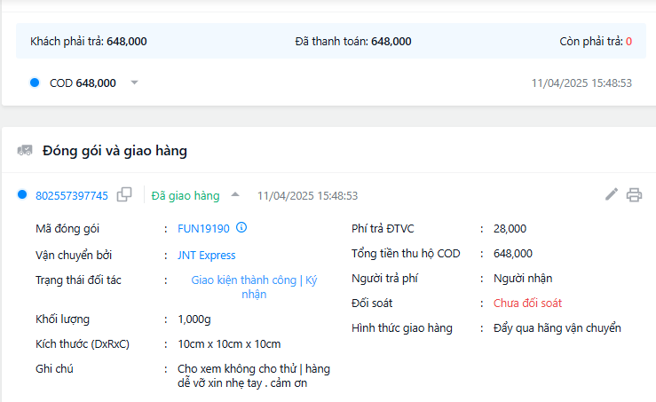Click the info icon beside FUN19190
The image size is (656, 402).
(241, 227)
